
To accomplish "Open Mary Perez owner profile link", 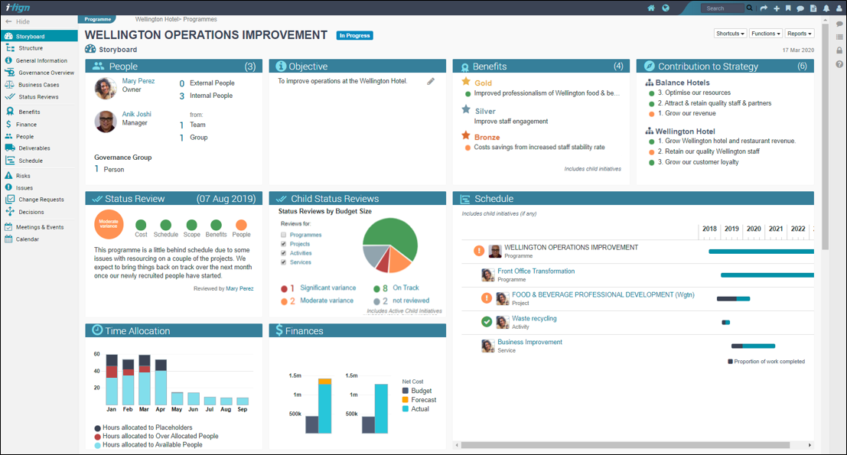I will [x=138, y=81].
